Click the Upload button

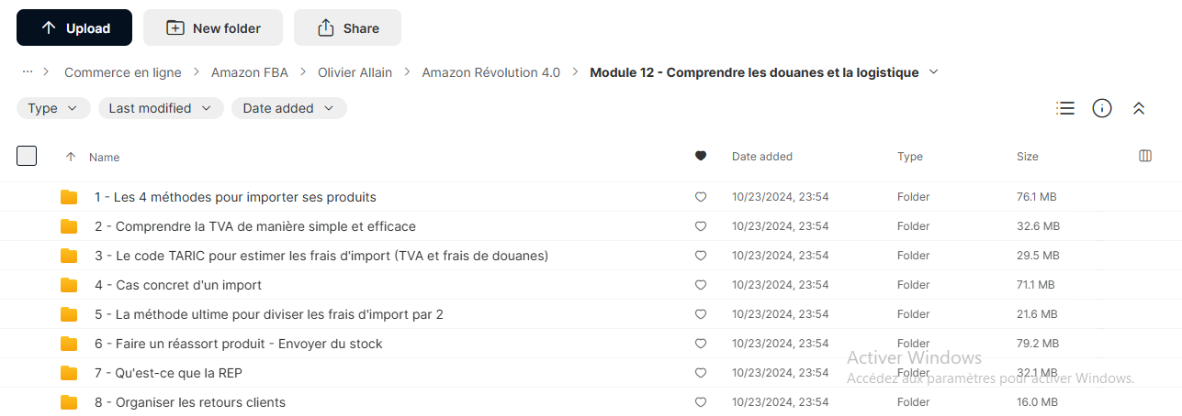74,27
